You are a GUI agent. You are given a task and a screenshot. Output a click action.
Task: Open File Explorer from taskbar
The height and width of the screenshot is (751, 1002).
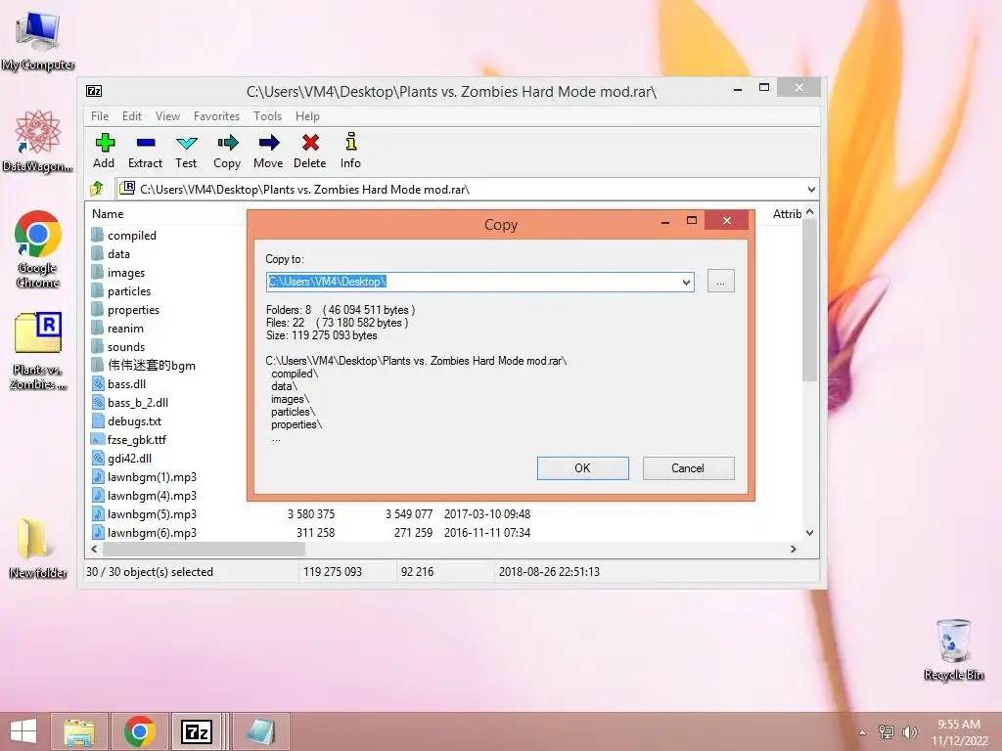click(80, 731)
